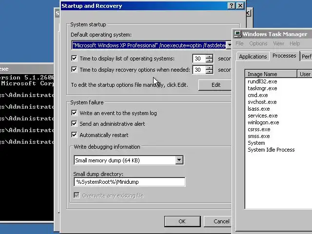The width and height of the screenshot is (312, 234).
Task: Open the Default operating system dropdown
Action: pyautogui.click(x=229, y=45)
